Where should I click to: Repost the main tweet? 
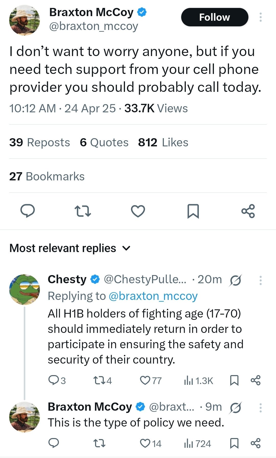click(83, 211)
